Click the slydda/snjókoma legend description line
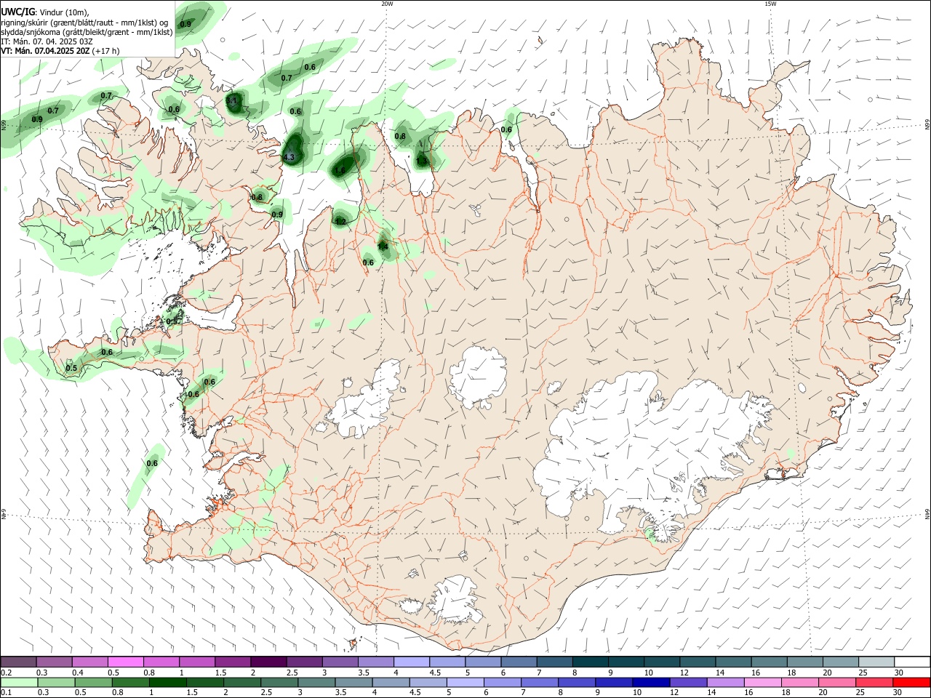Screen dimensions: 931x698 [x=87, y=32]
